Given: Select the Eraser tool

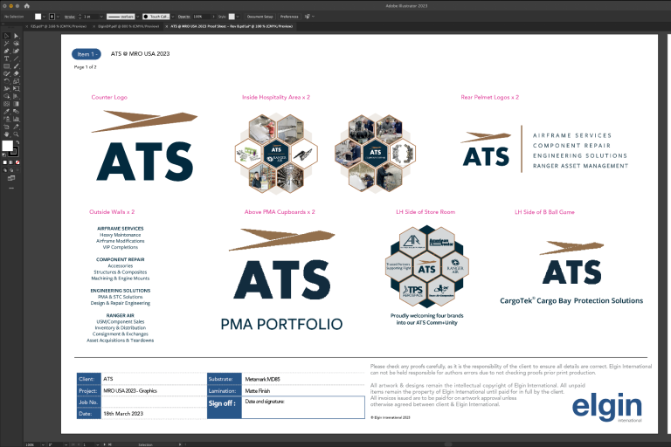Looking at the screenshot, I should (x=16, y=73).
